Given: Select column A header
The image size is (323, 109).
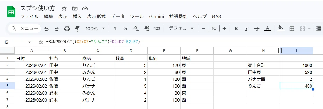Looking at the screenshot, I should point(32,51).
